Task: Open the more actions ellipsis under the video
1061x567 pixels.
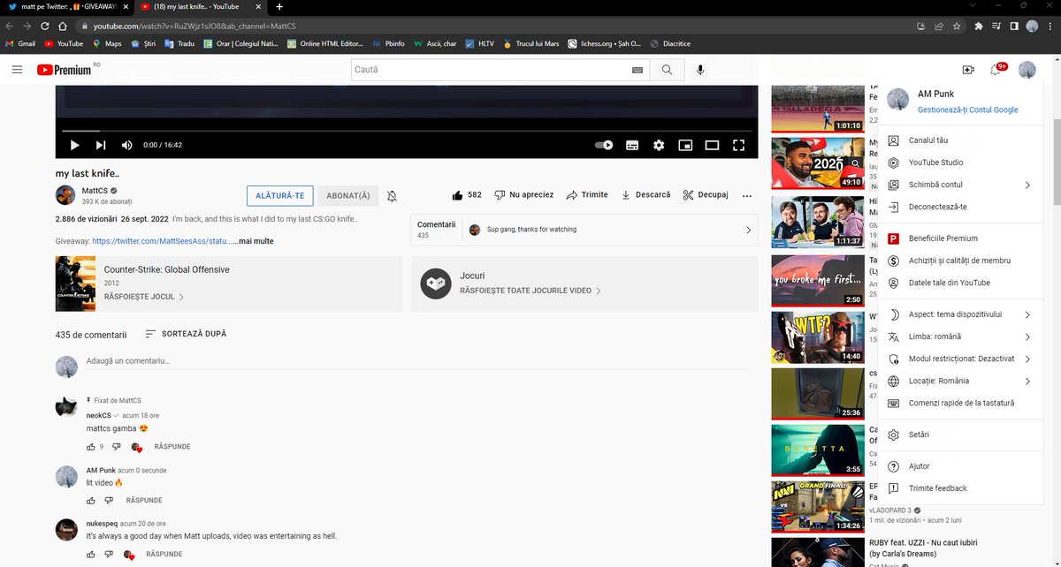Action: [747, 196]
